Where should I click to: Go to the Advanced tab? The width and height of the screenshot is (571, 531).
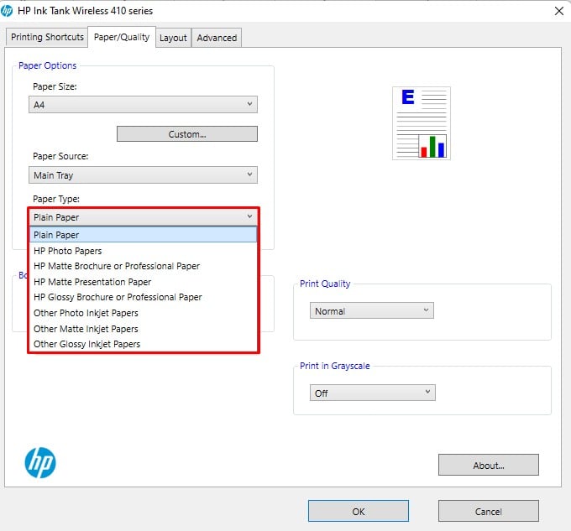(x=217, y=38)
